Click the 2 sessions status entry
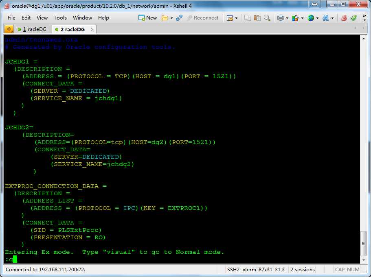This screenshot has height=277, width=371. (303, 269)
